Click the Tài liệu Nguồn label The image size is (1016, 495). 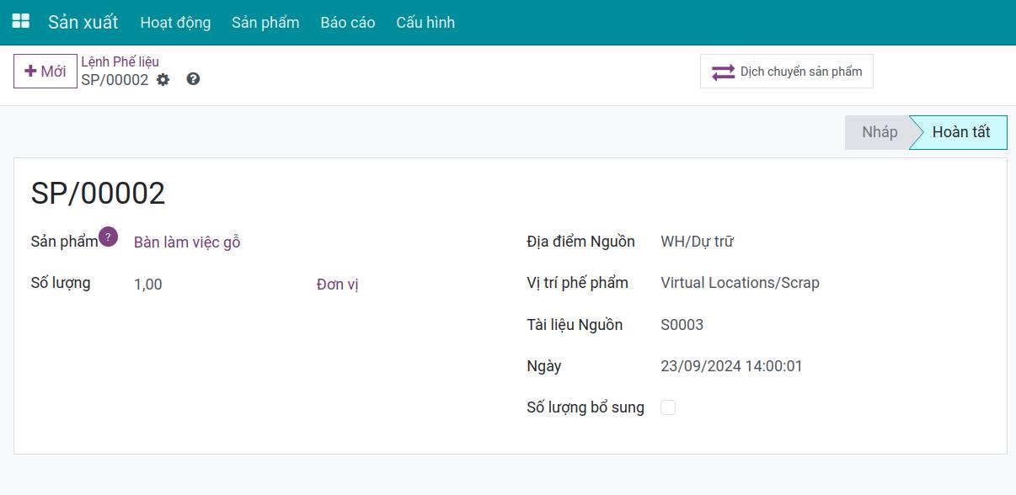pos(575,325)
